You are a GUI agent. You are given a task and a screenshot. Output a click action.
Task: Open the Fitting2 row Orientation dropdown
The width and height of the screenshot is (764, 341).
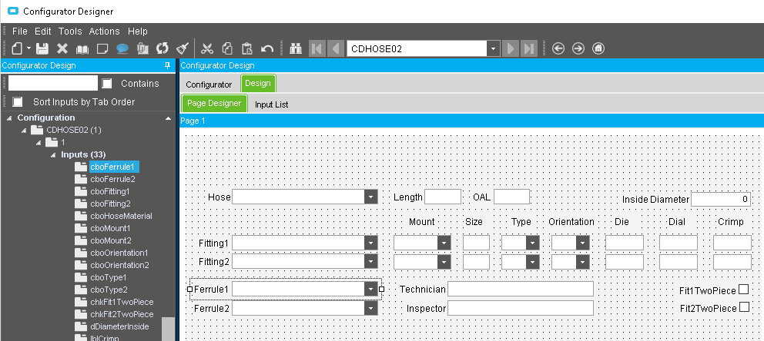(583, 262)
